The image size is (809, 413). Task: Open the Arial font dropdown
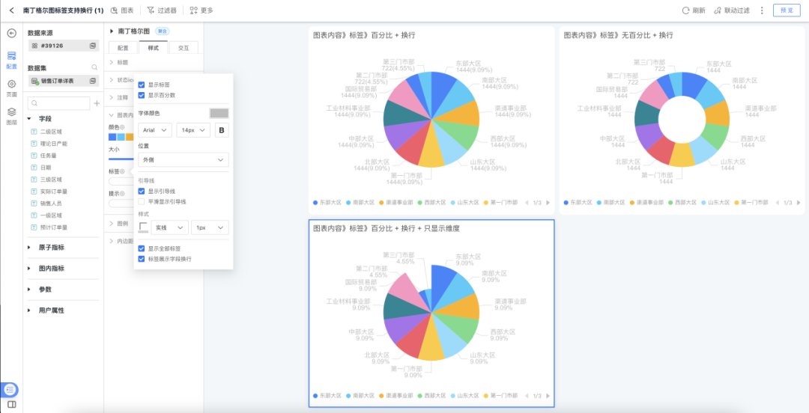coord(155,130)
